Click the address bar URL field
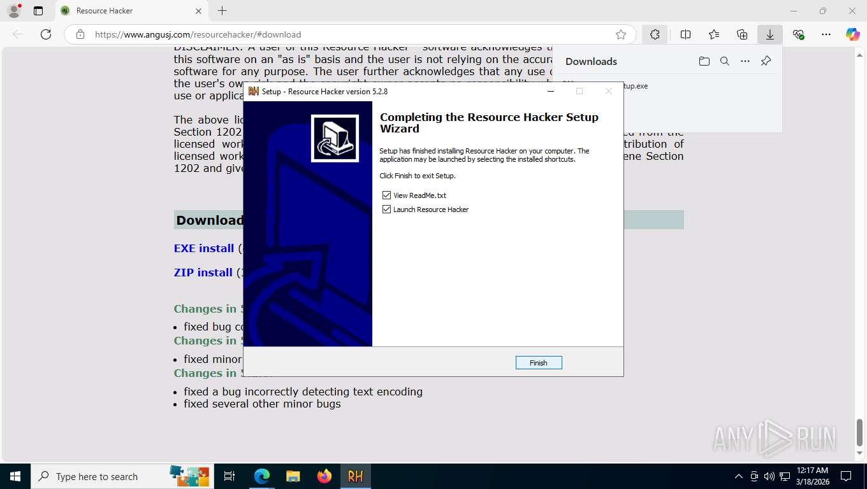The image size is (867, 489). click(349, 34)
